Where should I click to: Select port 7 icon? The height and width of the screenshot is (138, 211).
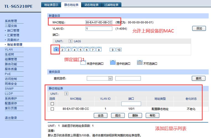[x=93, y=49]
